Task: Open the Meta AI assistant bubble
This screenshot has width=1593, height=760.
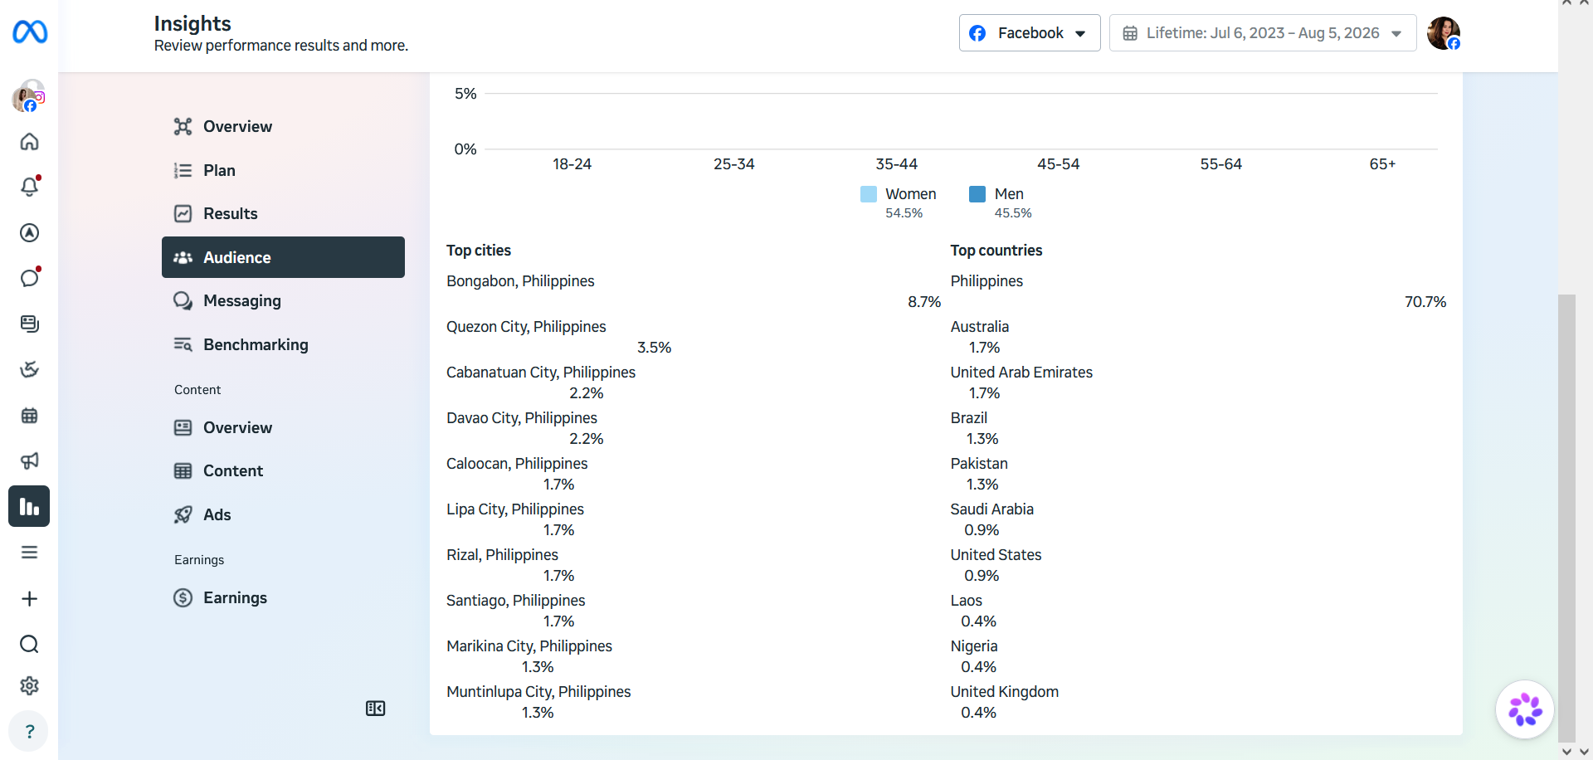Action: point(1525,709)
